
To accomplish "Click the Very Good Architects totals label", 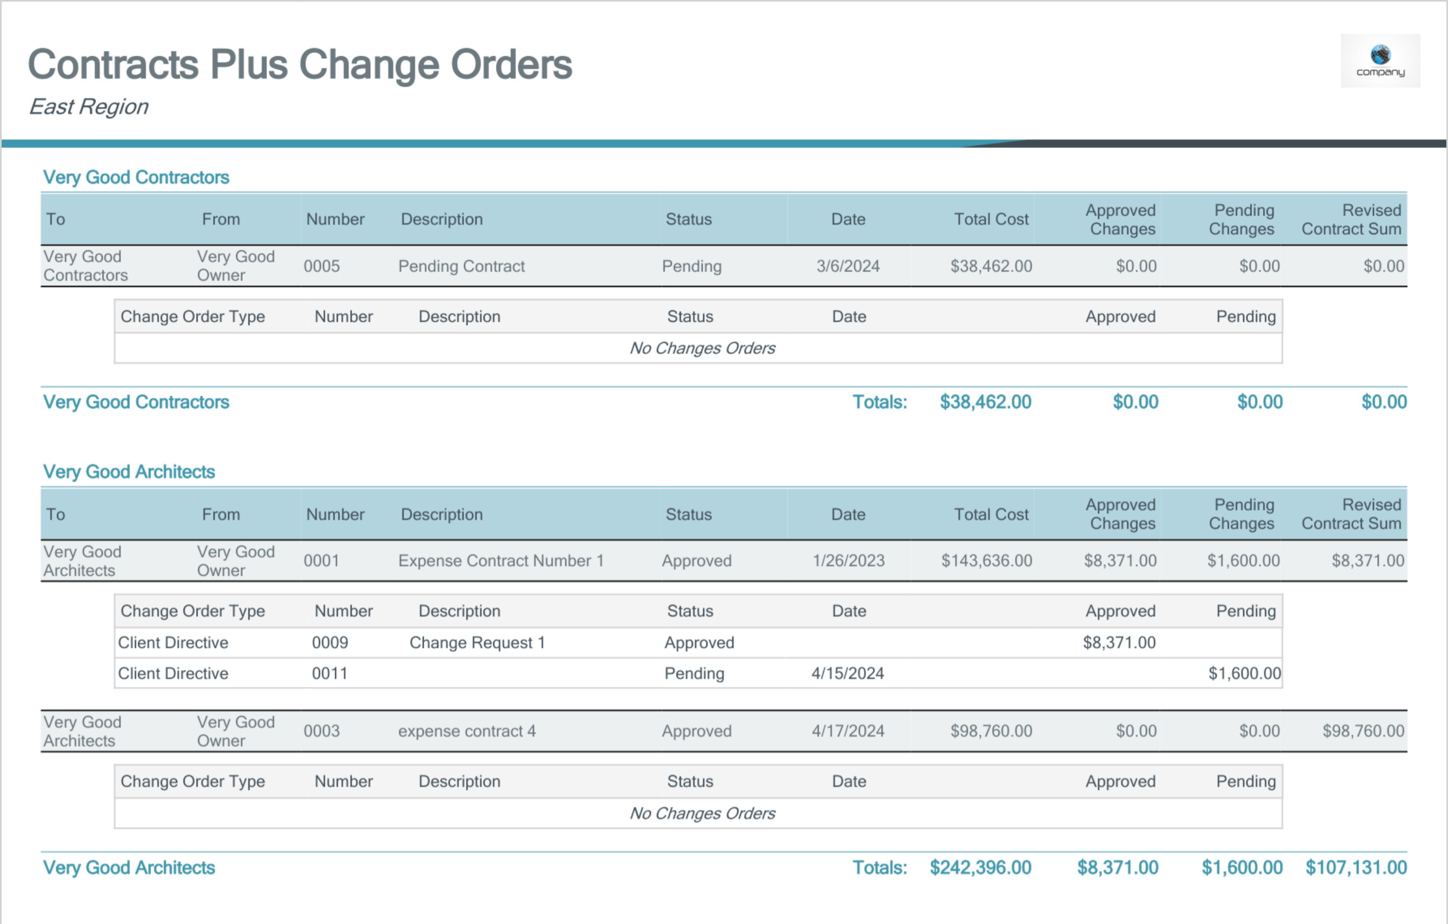I will pyautogui.click(x=129, y=867).
